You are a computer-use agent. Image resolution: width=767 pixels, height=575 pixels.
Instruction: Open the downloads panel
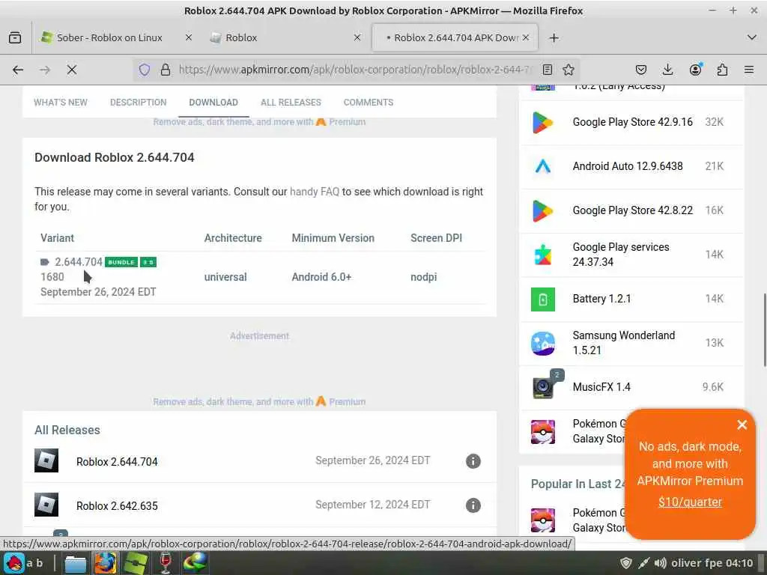tap(667, 70)
